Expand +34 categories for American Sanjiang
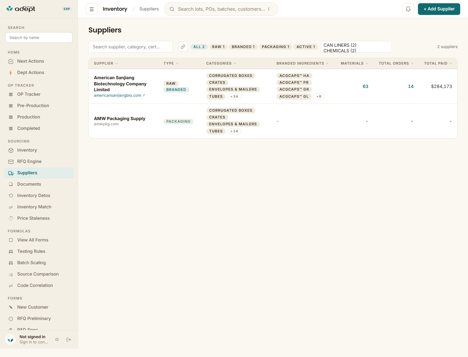Screen dimensions: 468x357 tap(234, 96)
